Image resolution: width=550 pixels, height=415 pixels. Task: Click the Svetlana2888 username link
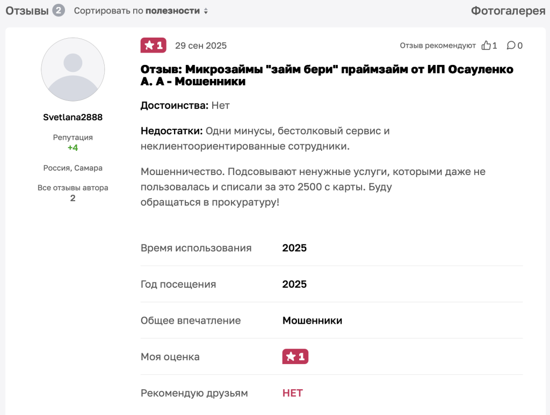click(x=73, y=117)
